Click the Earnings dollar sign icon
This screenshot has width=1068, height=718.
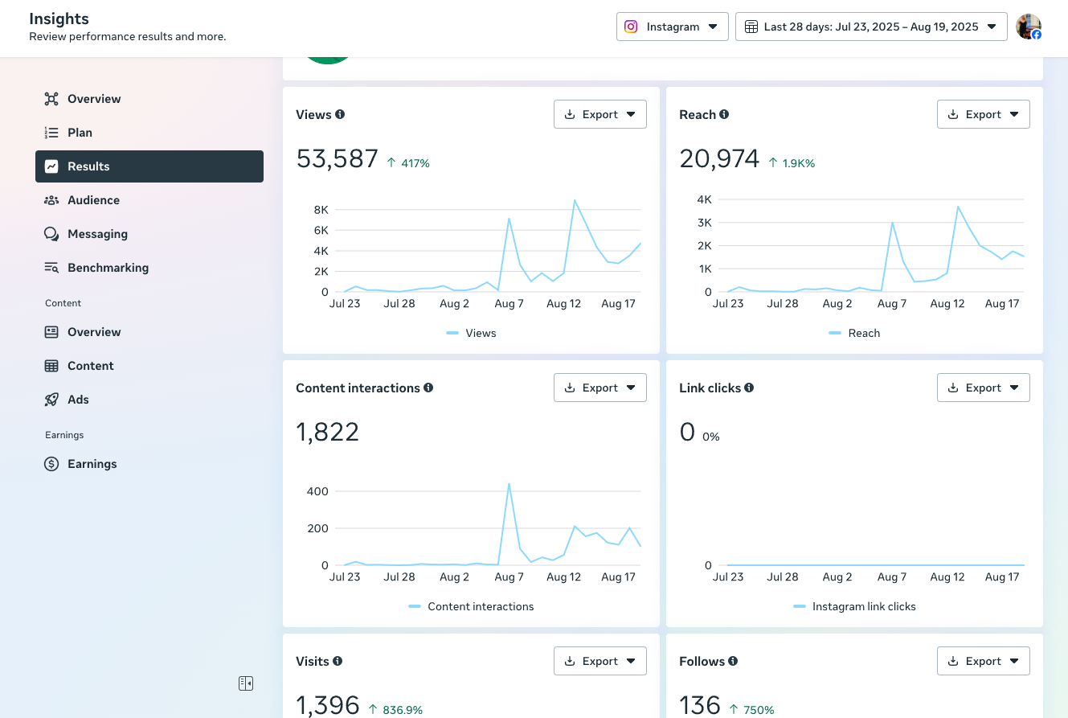point(51,464)
